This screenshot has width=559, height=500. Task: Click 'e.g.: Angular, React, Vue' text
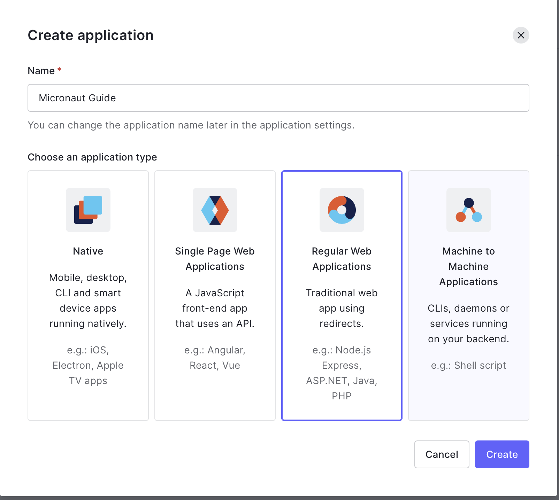pos(215,358)
